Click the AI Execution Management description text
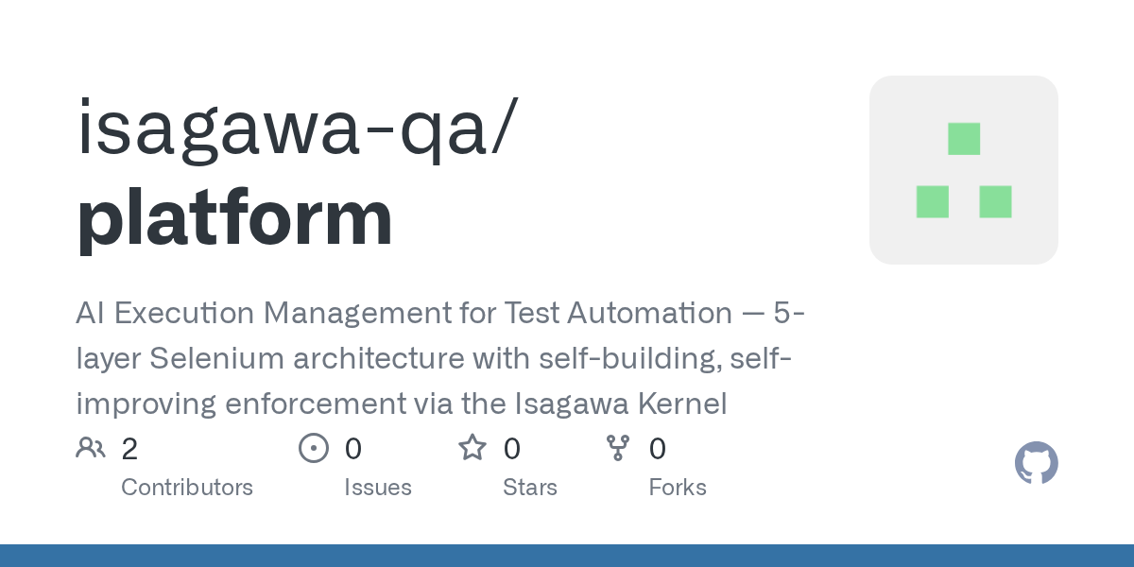 coord(440,359)
